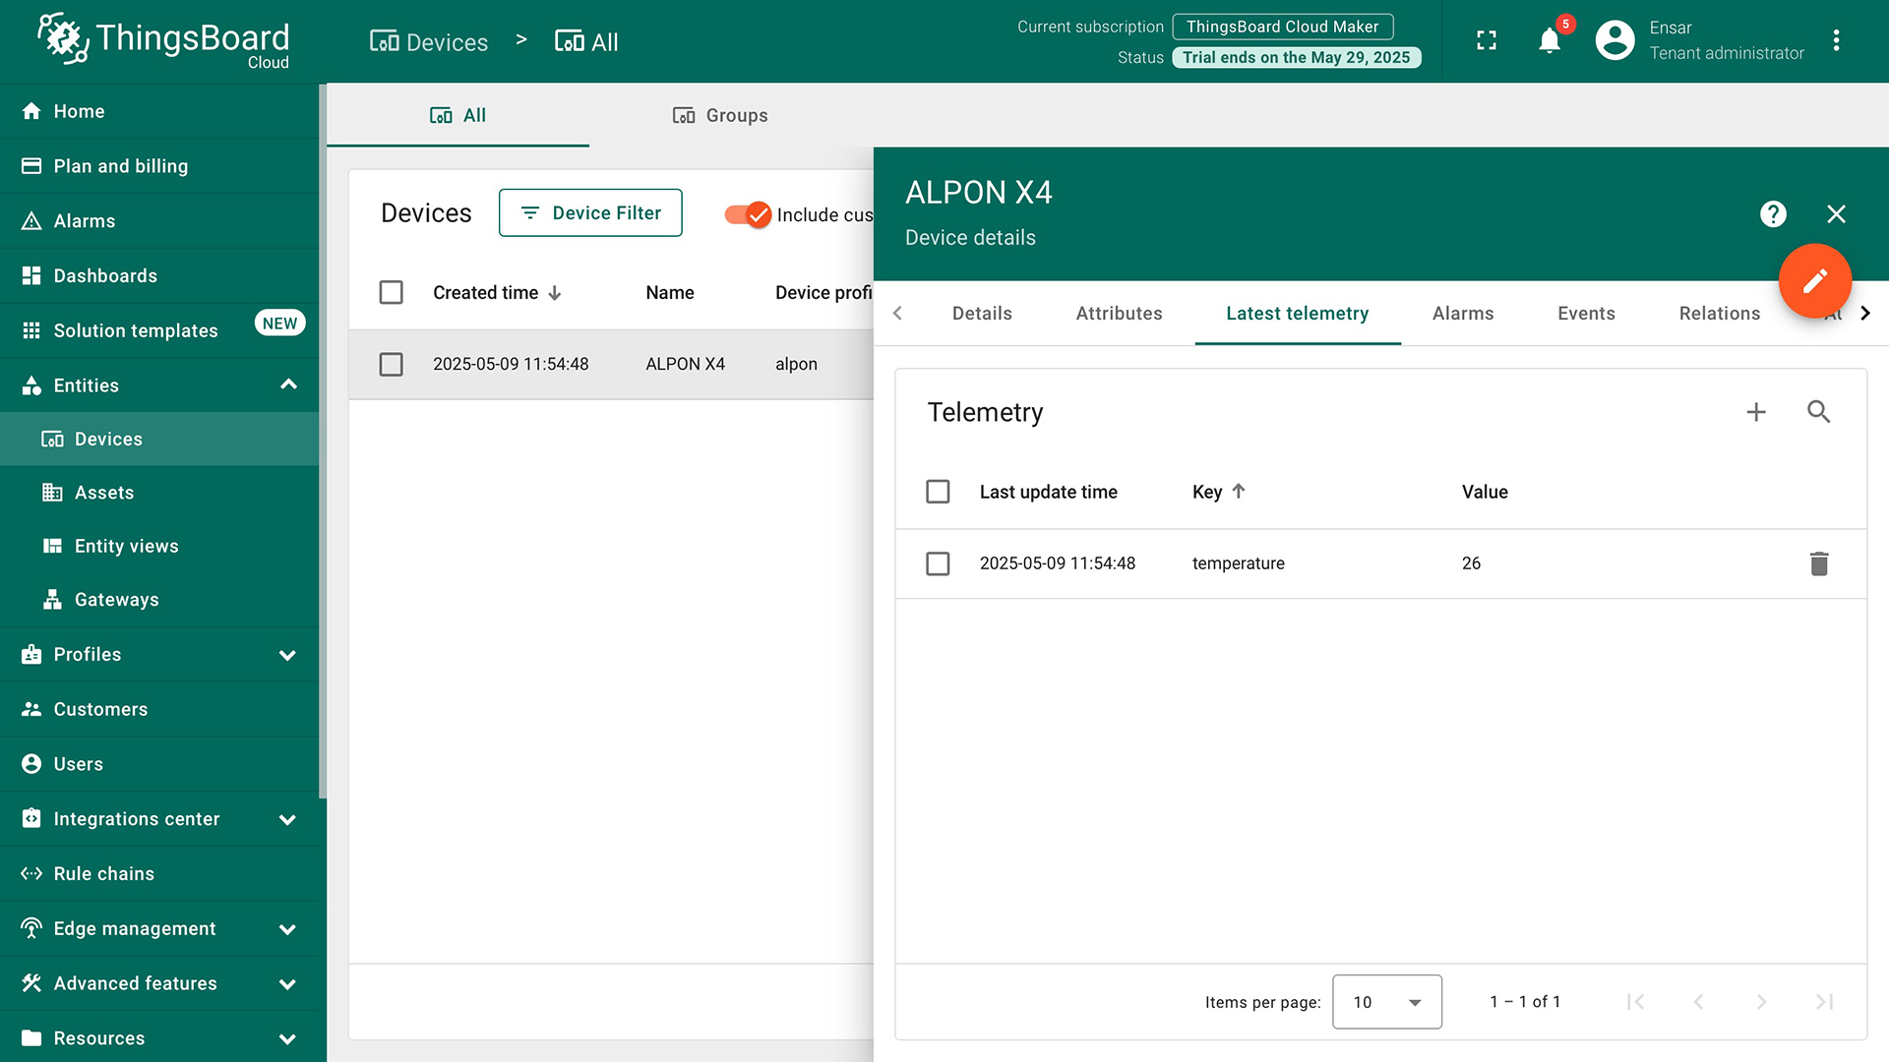Open telemetry search with the magnifier icon
The width and height of the screenshot is (1889, 1062).
[1819, 412]
